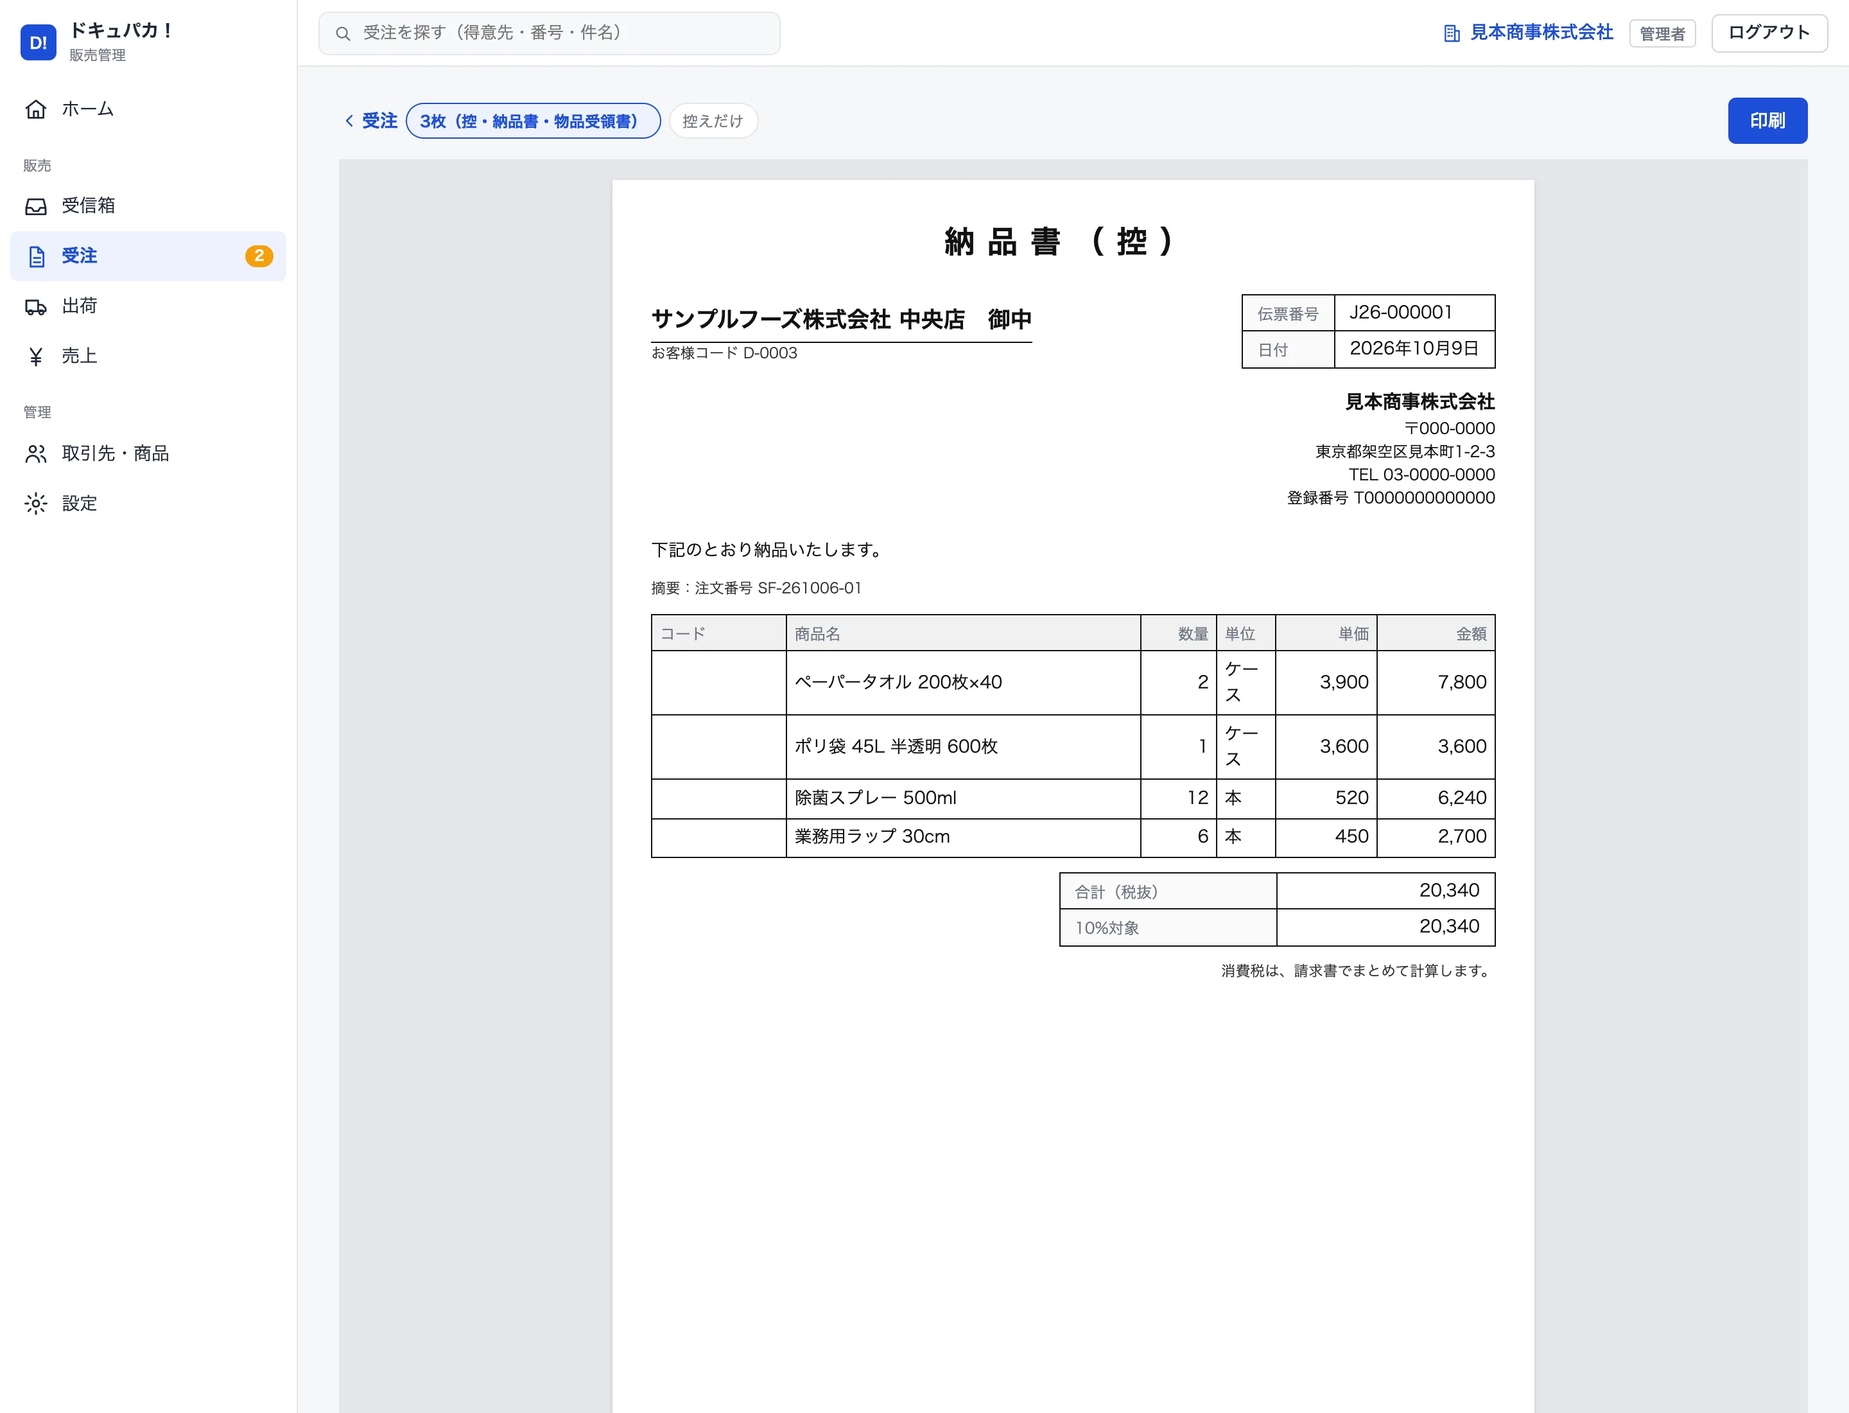Click the 除菌スプレー 500ml row
Viewport: 1849px width, 1413px height.
[x=1073, y=798]
